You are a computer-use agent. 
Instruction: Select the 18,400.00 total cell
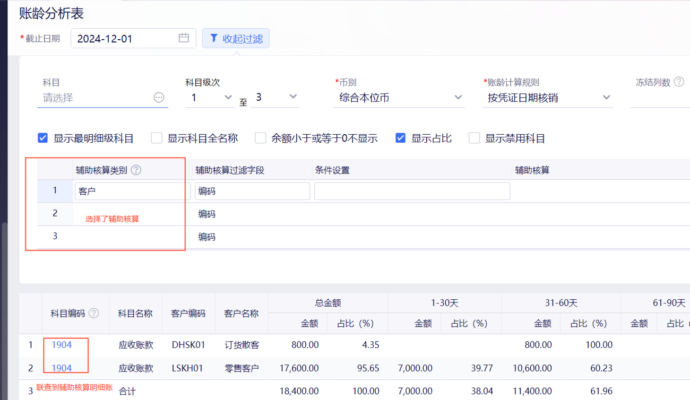pyautogui.click(x=298, y=391)
